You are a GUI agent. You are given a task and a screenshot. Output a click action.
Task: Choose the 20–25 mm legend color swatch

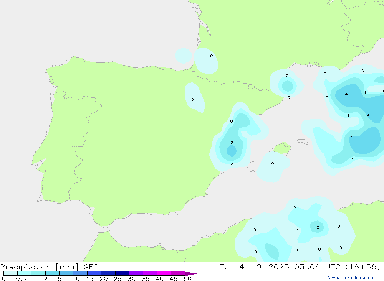point(108,273)
